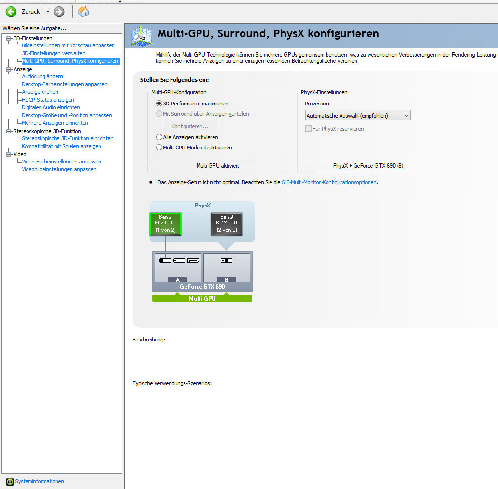The image size is (498, 489).
Task: Open Digitales Audio einrichten
Action: click(x=51, y=107)
